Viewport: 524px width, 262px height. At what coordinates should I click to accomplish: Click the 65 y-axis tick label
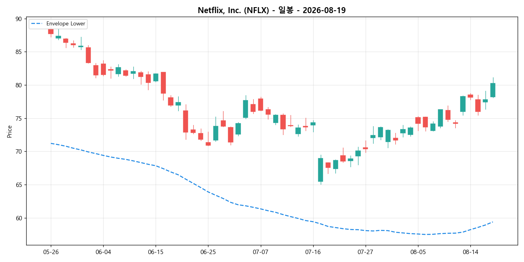[19, 185]
